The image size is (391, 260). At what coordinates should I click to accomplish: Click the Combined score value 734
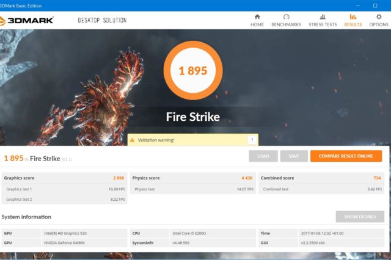(377, 178)
